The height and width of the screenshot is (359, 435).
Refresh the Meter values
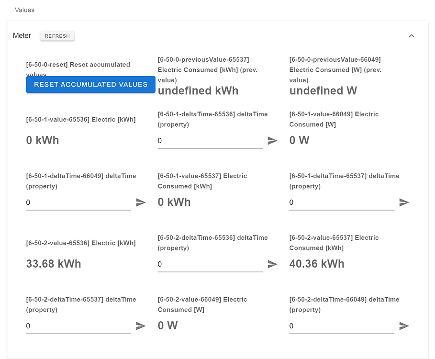(x=57, y=36)
